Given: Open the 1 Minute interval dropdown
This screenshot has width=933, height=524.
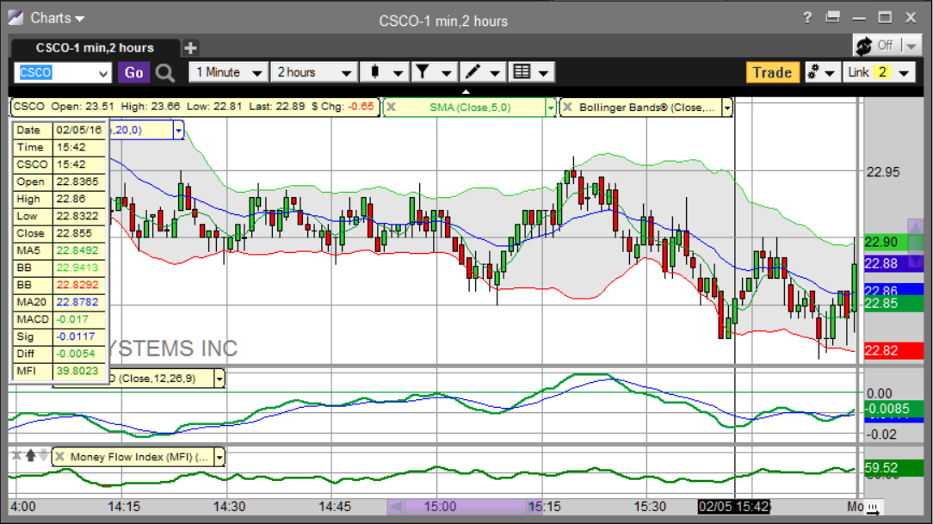Looking at the screenshot, I should [x=228, y=72].
